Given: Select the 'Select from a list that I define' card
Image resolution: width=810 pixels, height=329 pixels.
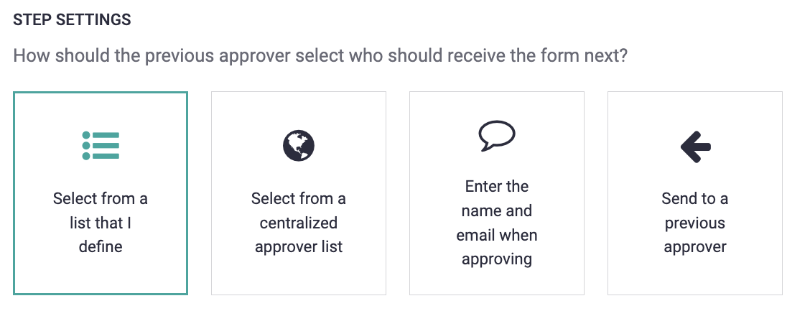Looking at the screenshot, I should pos(101,193).
